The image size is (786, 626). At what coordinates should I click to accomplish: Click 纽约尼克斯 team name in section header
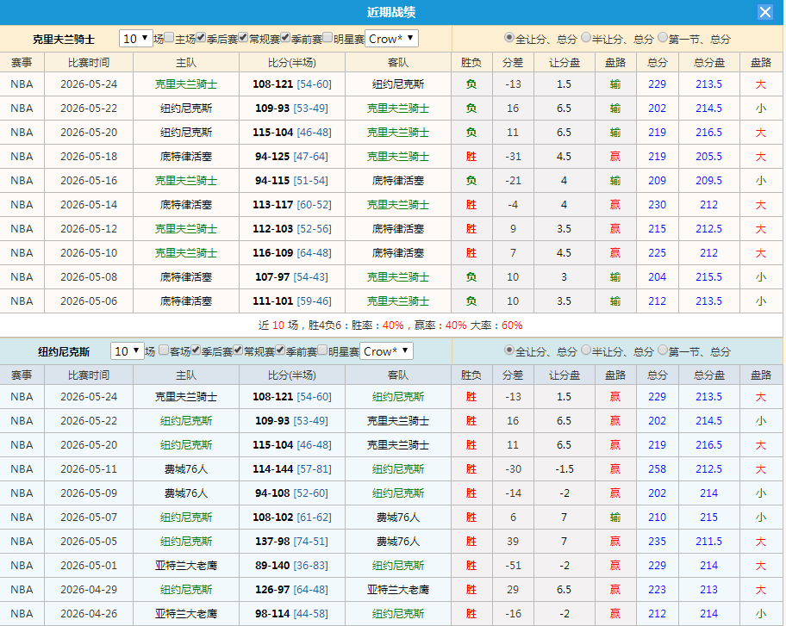[x=64, y=351]
